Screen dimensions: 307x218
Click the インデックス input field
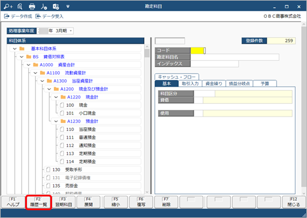pyautogui.click(x=214, y=64)
